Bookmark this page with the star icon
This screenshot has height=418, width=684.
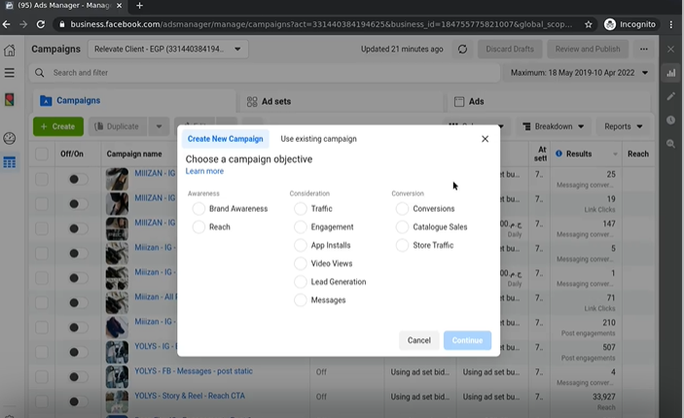[589, 24]
